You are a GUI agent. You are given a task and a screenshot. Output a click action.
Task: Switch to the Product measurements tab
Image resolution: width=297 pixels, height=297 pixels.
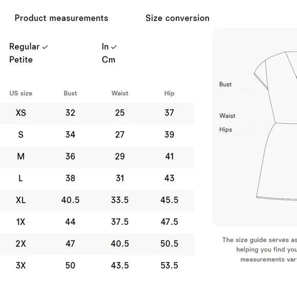61,18
